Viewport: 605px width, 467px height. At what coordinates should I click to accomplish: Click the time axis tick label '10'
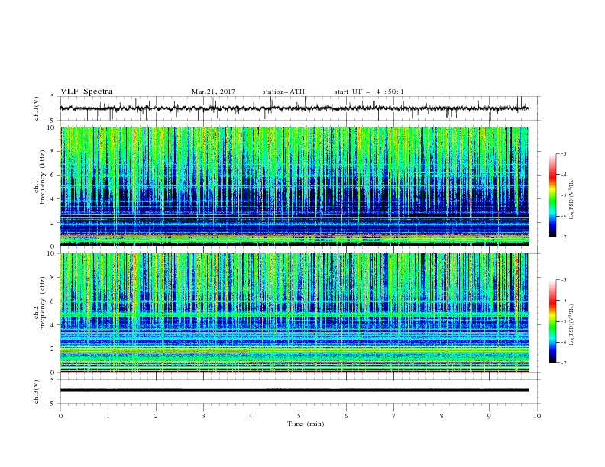[x=537, y=416]
